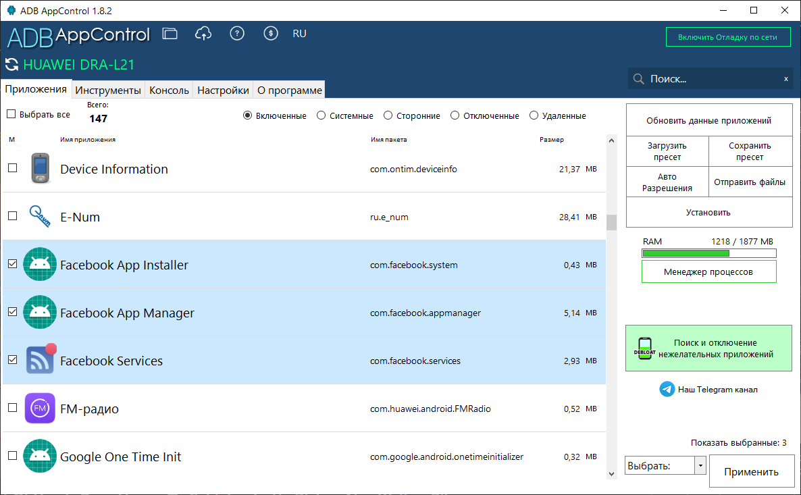Click the scrollbar down arrow
The image size is (801, 495).
(x=611, y=474)
